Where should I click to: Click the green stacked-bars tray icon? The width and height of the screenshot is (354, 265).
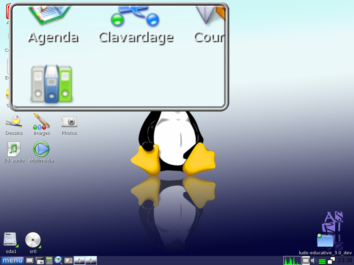point(322,261)
